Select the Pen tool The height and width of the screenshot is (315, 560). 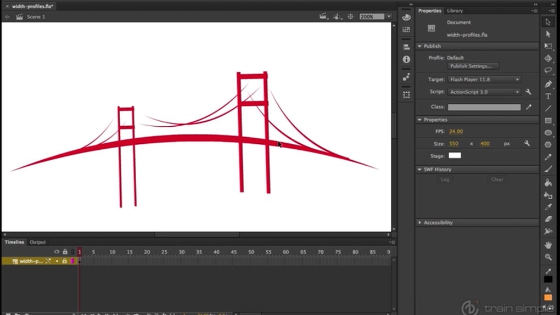548,83
